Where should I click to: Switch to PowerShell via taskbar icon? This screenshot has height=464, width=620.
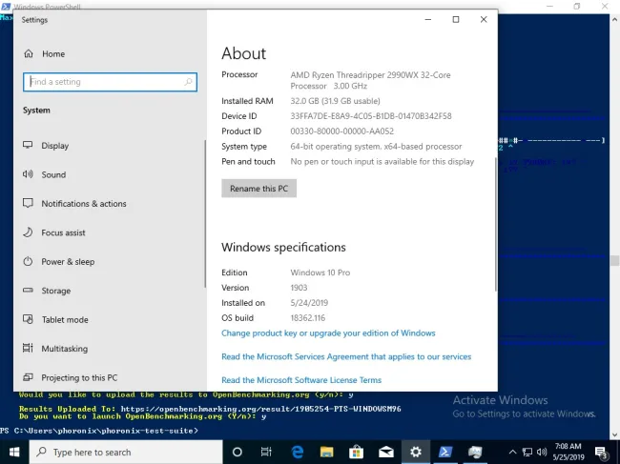(x=445, y=452)
